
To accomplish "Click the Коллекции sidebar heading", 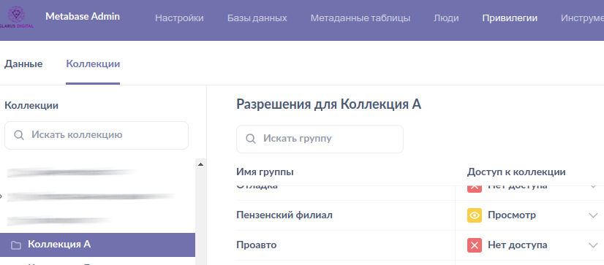I will [x=31, y=105].
